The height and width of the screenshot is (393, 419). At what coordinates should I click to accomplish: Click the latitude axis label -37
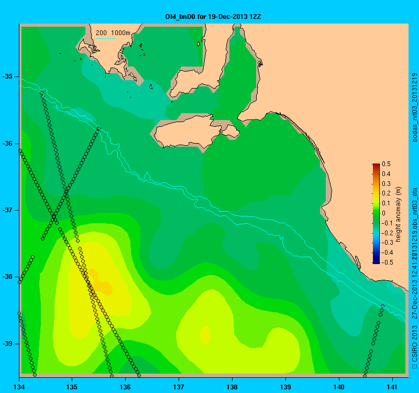tap(7, 210)
